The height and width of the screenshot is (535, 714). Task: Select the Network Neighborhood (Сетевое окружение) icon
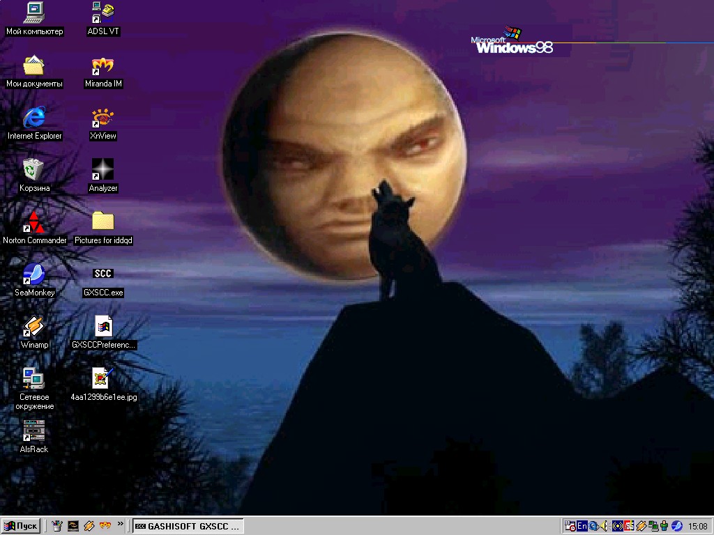[34, 379]
